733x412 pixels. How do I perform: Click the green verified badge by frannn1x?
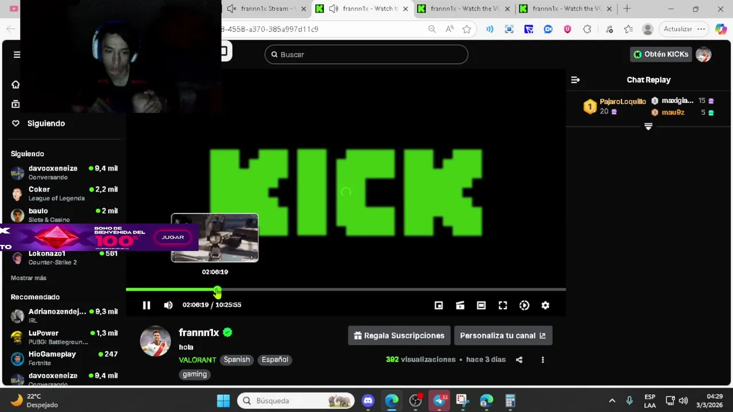click(x=227, y=332)
